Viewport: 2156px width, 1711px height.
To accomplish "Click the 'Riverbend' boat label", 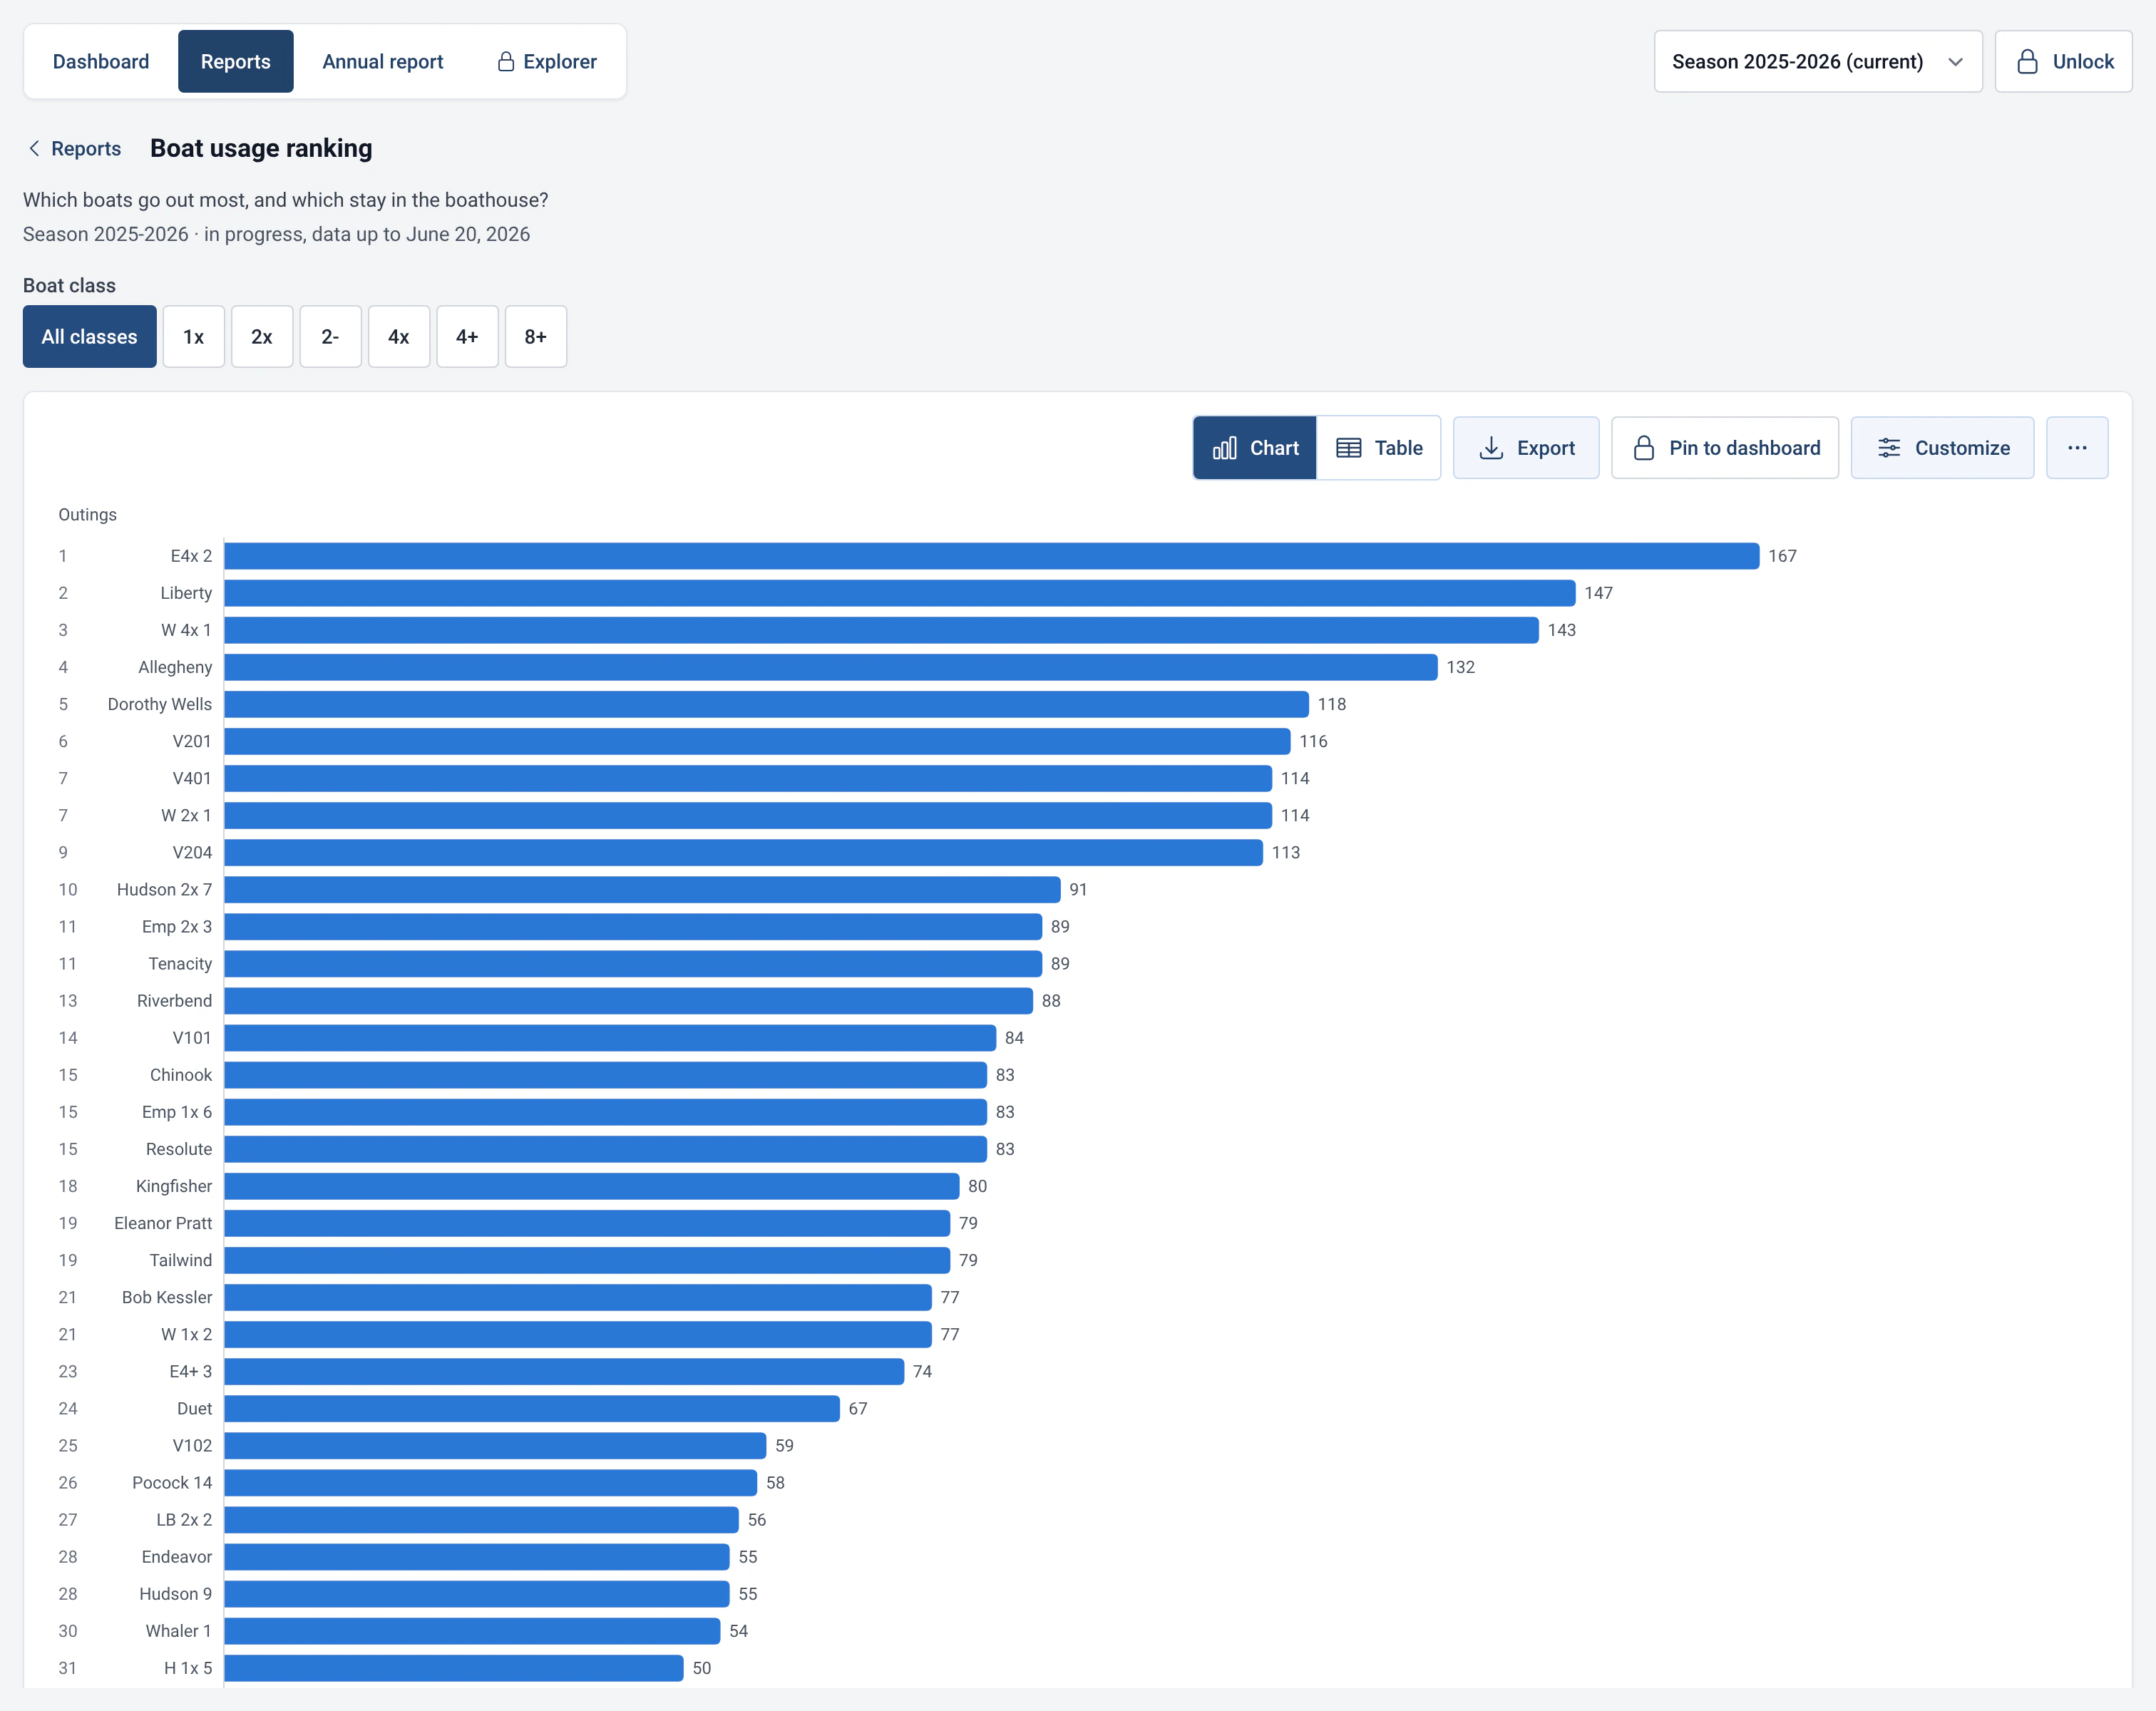I will (174, 1000).
